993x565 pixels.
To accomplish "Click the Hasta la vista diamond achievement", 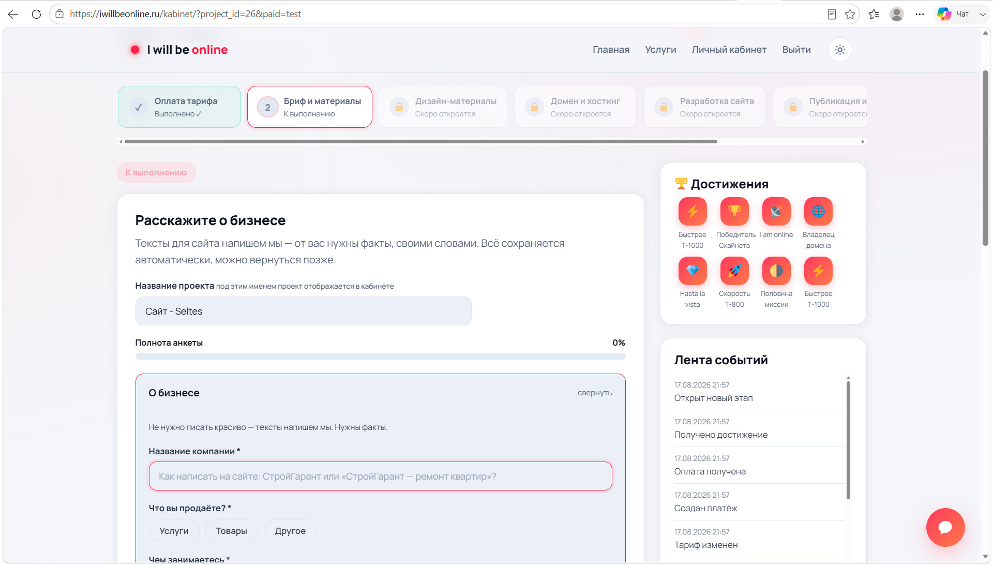I will pyautogui.click(x=693, y=271).
